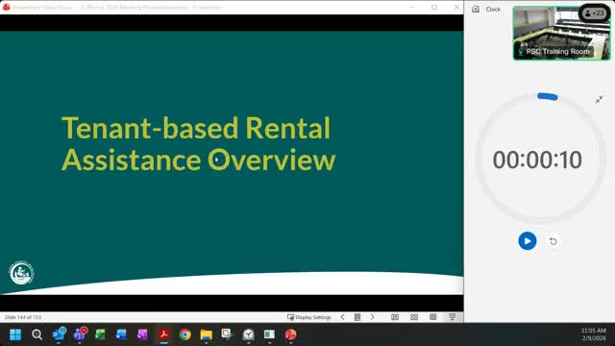Open Snipping Tool from the taskbar
This screenshot has width=615, height=346.
pos(227,334)
